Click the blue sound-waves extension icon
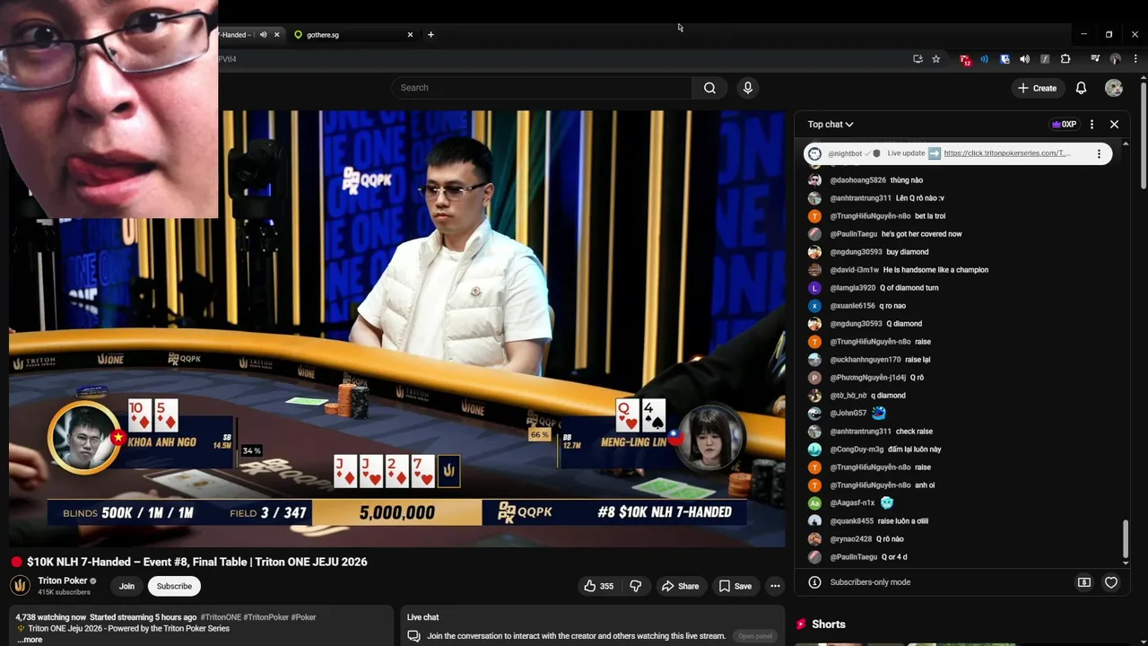The height and width of the screenshot is (646, 1148). pyautogui.click(x=985, y=59)
